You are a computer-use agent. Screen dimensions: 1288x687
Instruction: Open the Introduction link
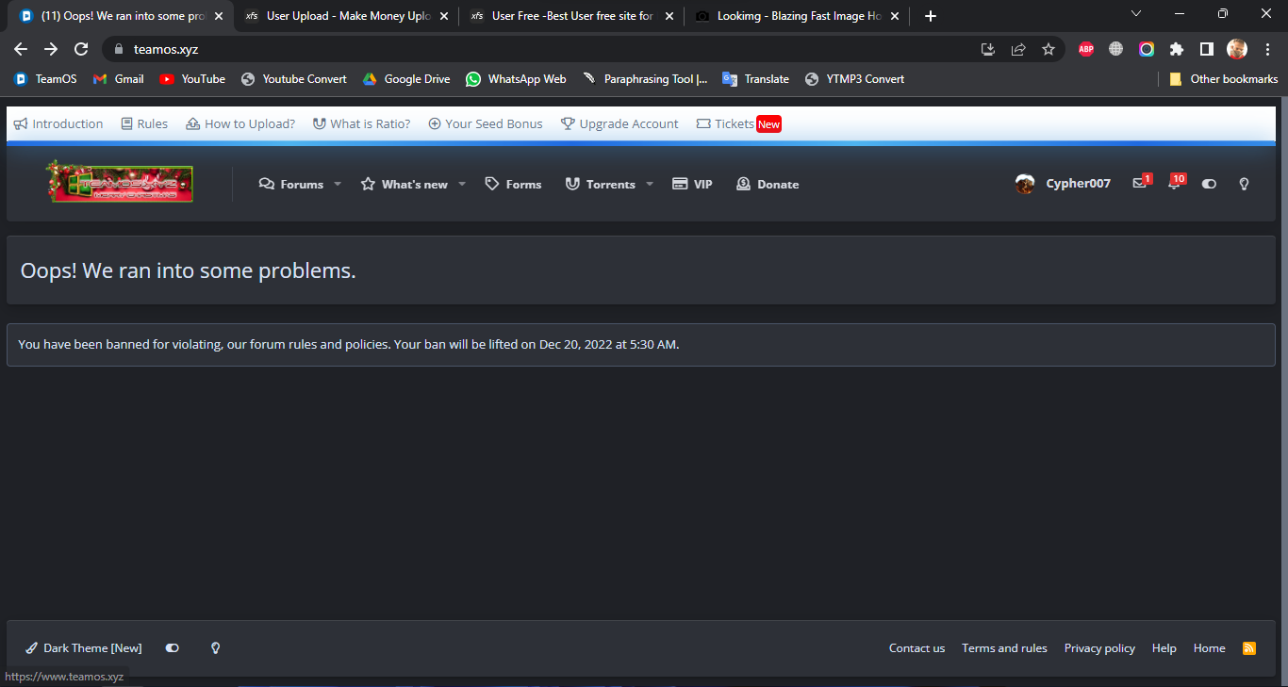coord(58,124)
